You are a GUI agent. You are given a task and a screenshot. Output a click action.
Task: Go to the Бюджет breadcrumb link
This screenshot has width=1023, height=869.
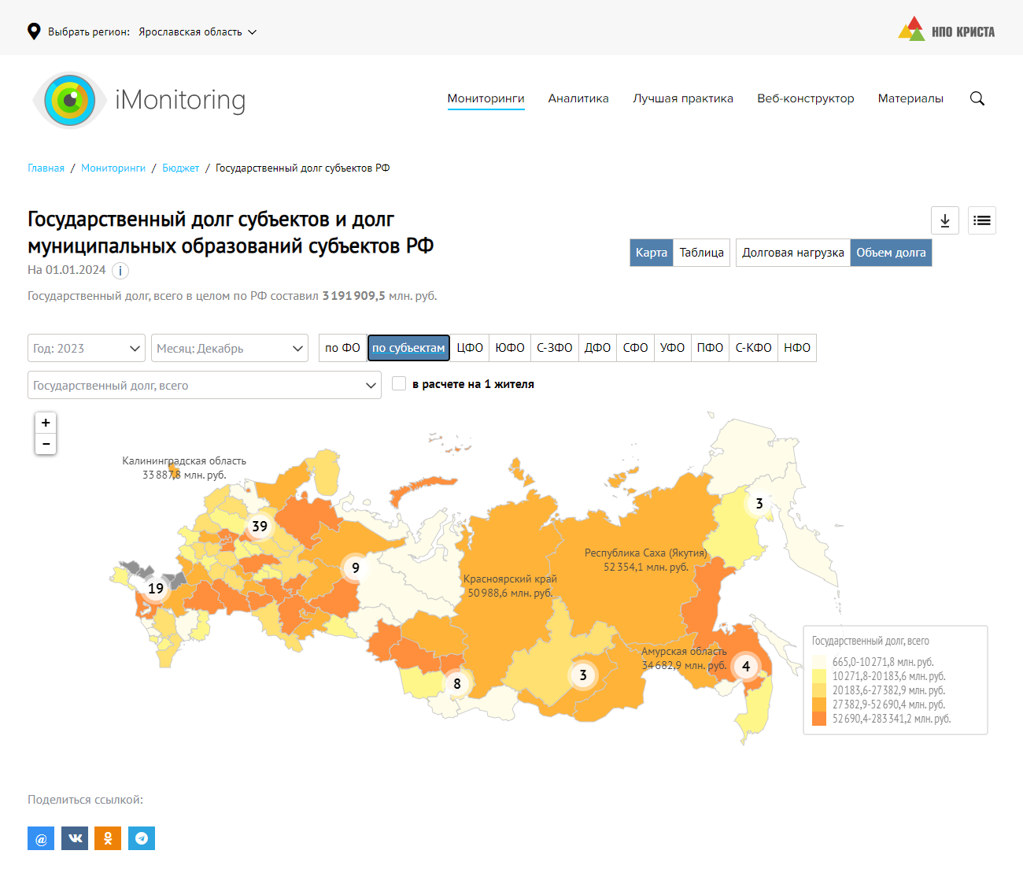click(180, 168)
